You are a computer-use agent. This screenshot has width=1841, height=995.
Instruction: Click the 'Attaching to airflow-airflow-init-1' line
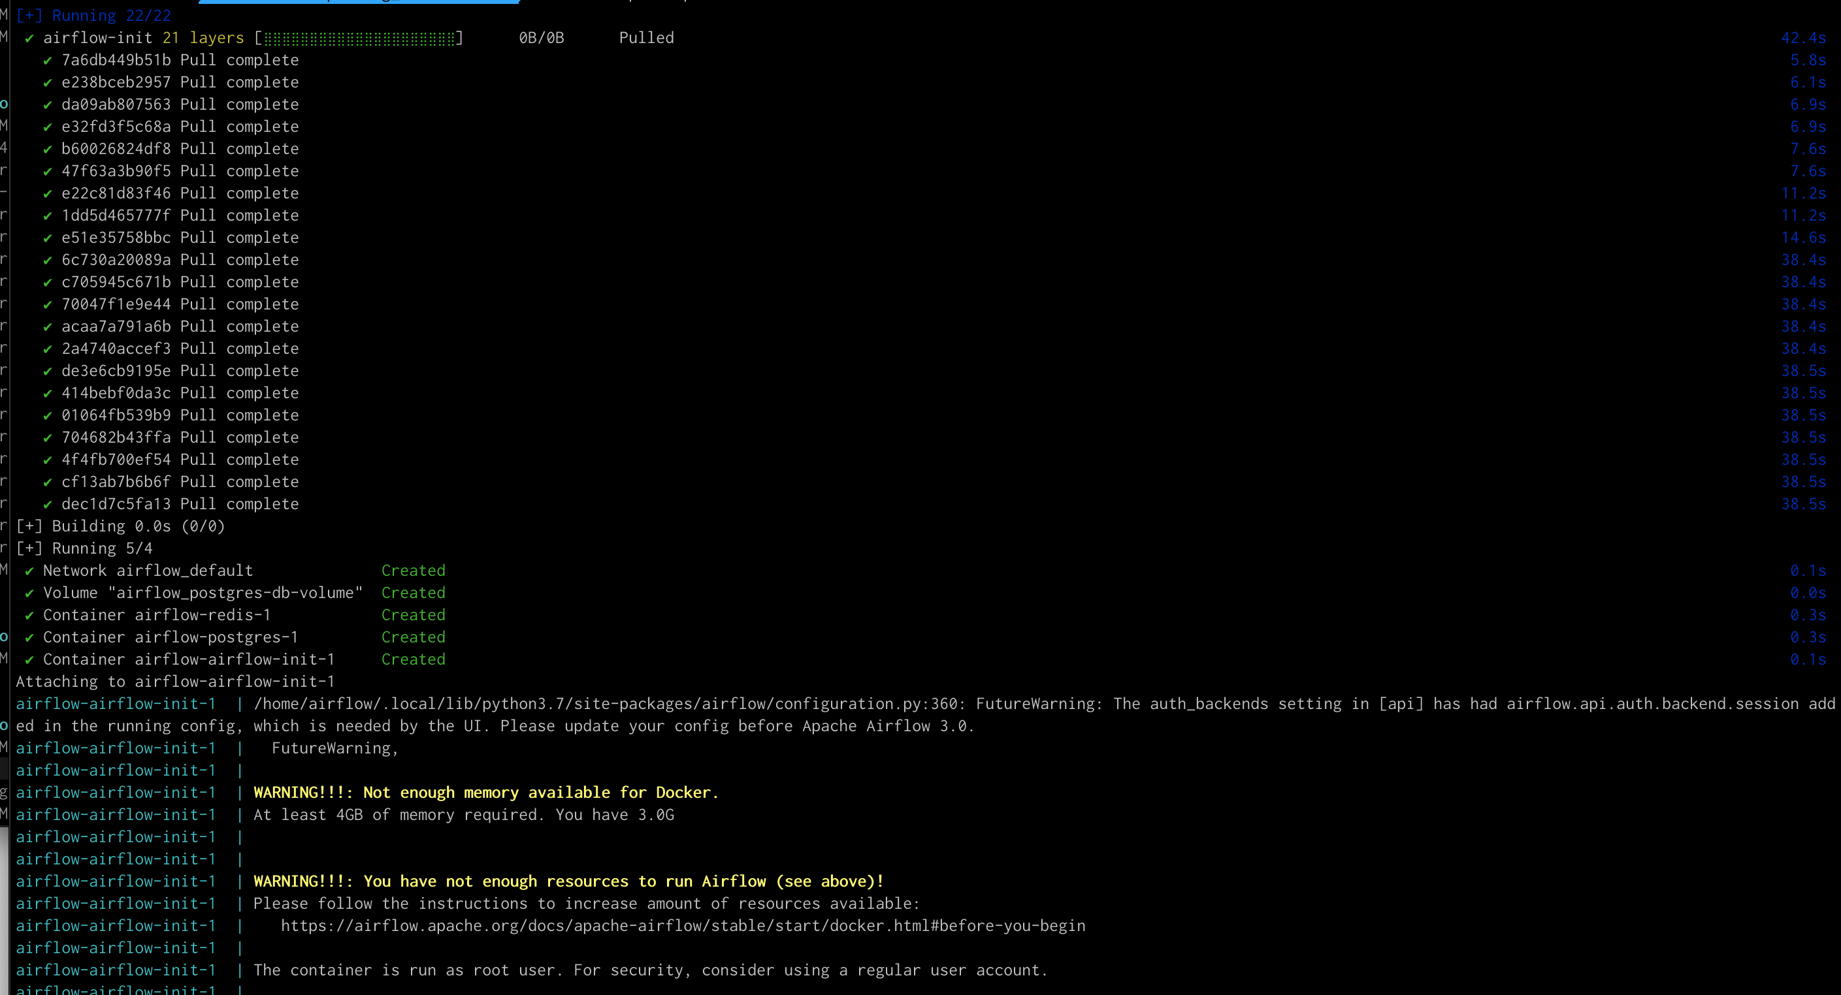pos(175,682)
